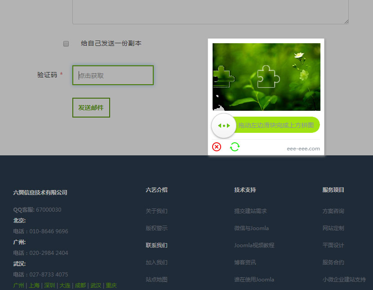Click the puzzle piece on the image
Image resolution: width=373 pixels, height=290 pixels.
(x=223, y=77)
